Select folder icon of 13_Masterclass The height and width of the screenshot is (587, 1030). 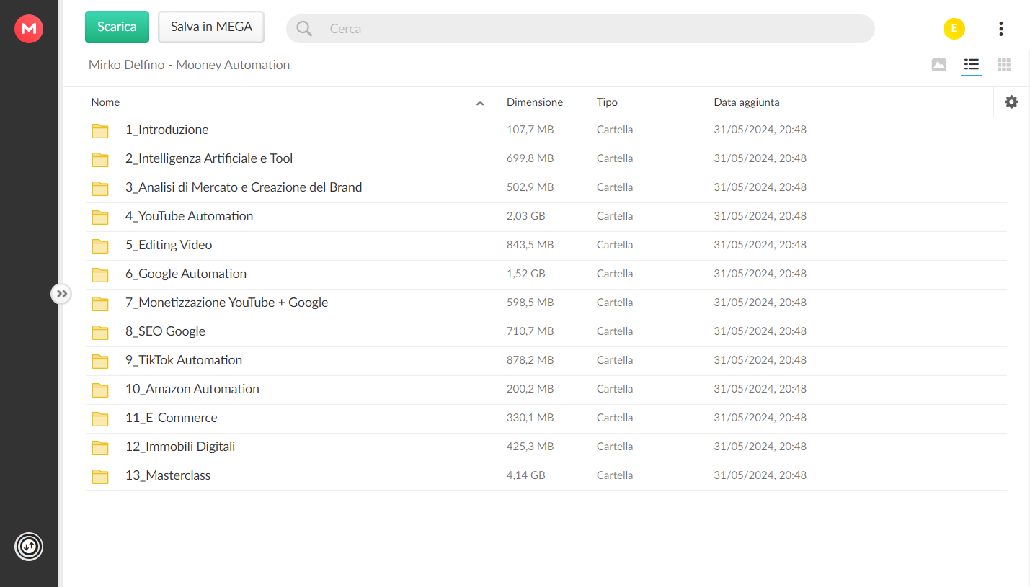(x=100, y=476)
